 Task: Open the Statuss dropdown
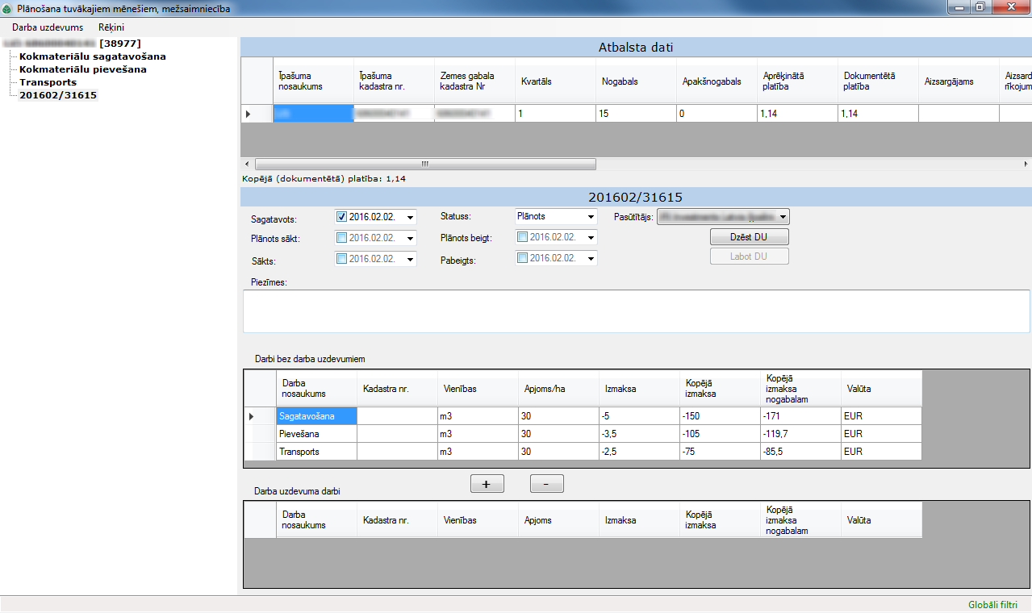click(591, 217)
